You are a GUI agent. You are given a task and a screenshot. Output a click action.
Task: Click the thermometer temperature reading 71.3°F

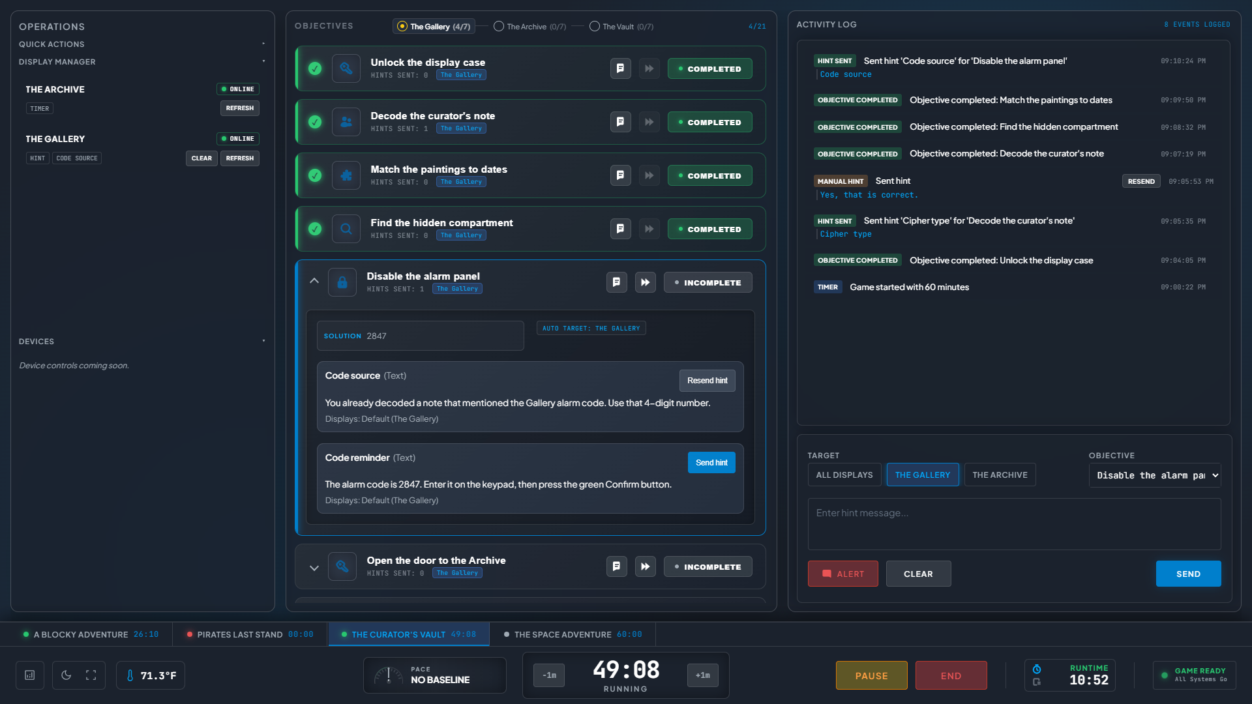pos(151,675)
